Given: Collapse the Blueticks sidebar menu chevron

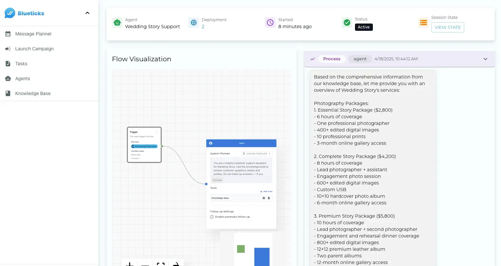Looking at the screenshot, I should pos(87,13).
